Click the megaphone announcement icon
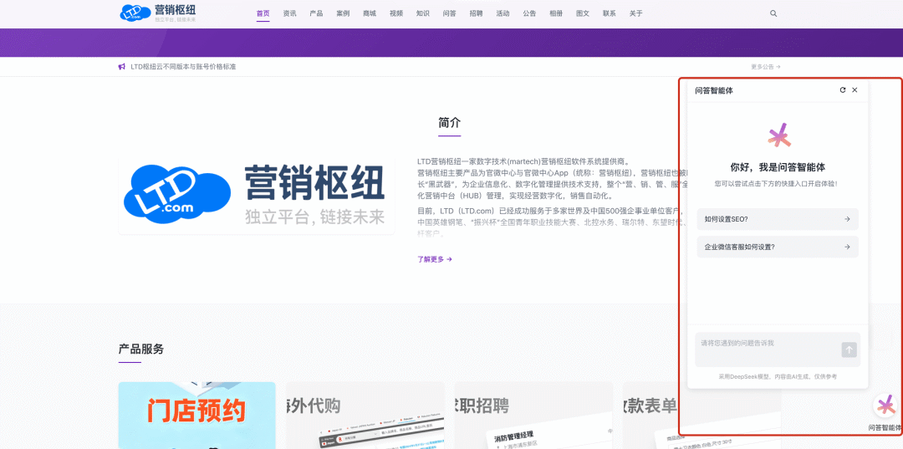The image size is (903, 449). (x=122, y=67)
